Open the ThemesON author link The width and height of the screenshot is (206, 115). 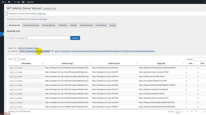pos(43,19)
